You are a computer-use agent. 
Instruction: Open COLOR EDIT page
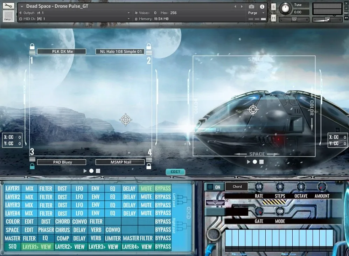pyautogui.click(x=29, y=221)
